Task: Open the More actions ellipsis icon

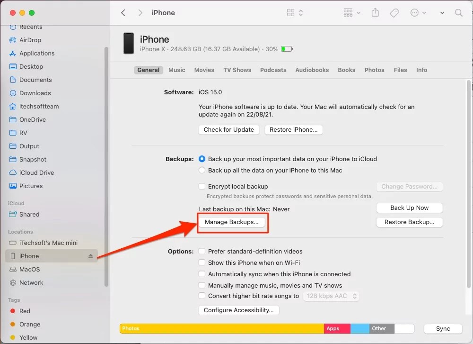Action: coord(414,13)
